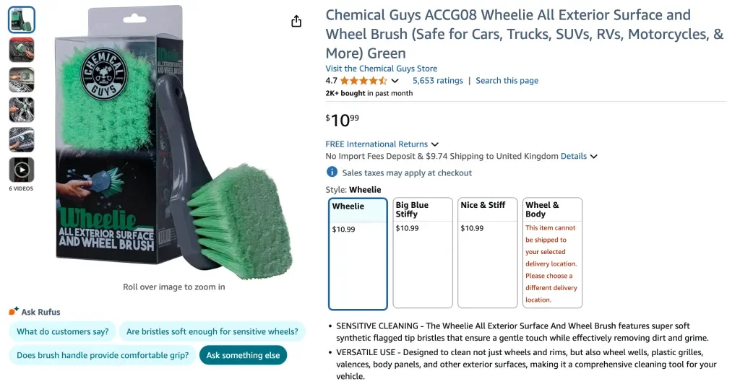Viewport: 740px width, 384px height.
Task: Click "What do customers say?" suggestion
Action: 63,332
